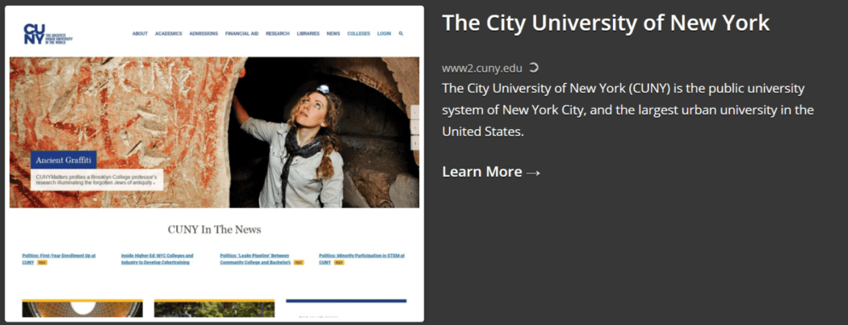
Task: Click the PDF badge after Leaky Pipeline link
Action: [x=299, y=262]
